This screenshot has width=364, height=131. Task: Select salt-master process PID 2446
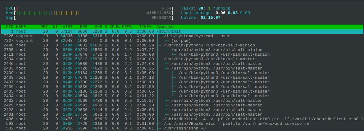click(182, 64)
